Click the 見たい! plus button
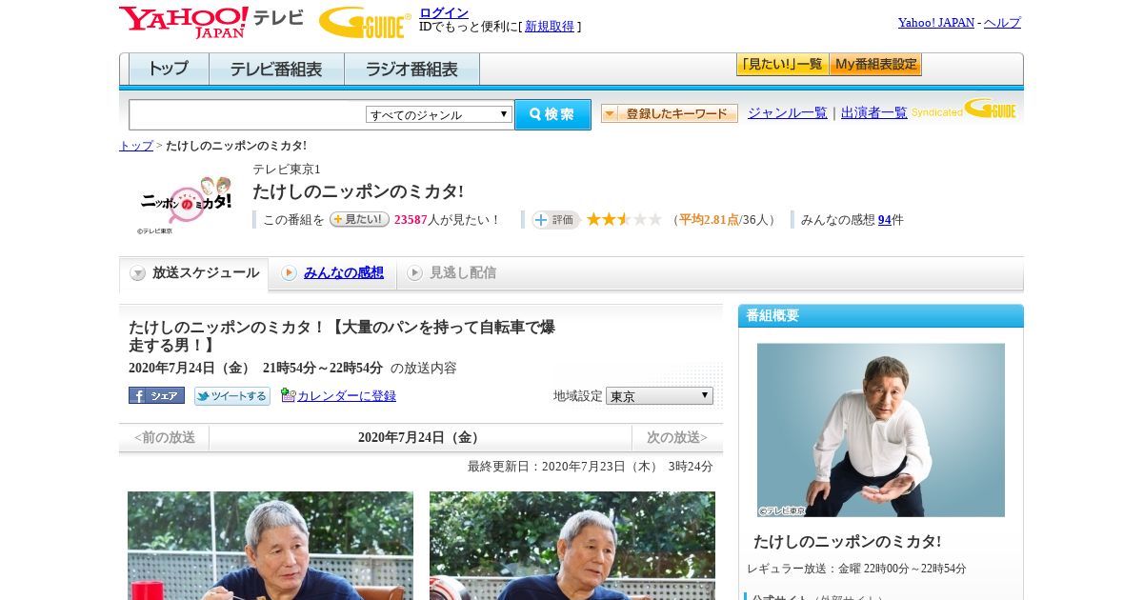Screen dimensions: 1143x600 coord(359,219)
